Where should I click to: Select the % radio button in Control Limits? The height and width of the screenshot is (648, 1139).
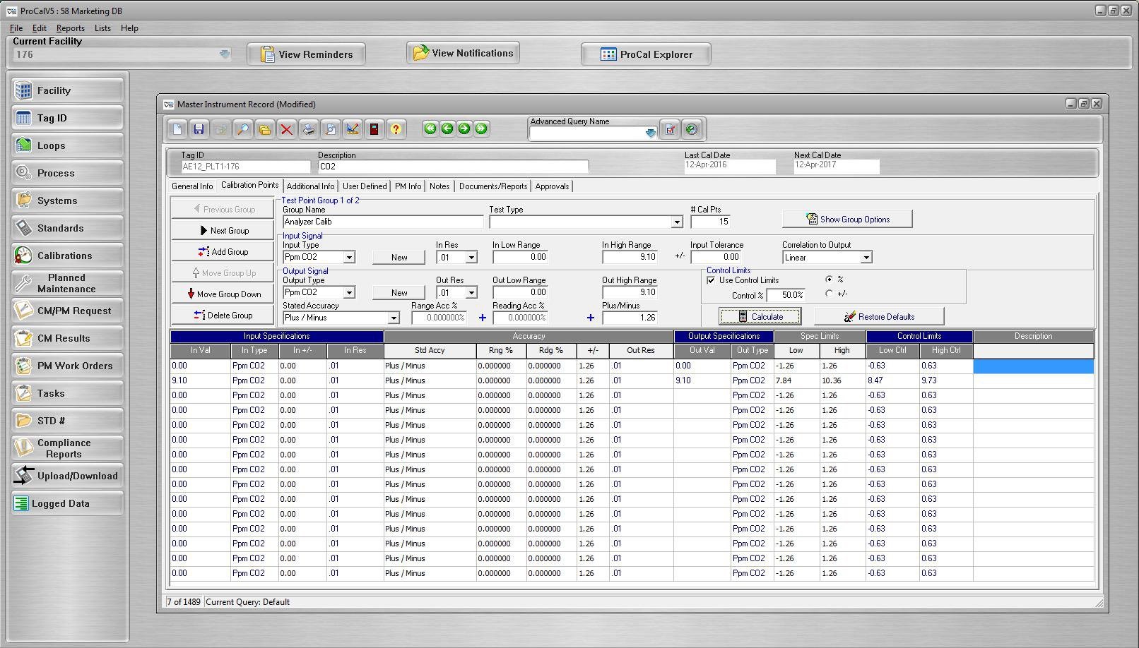tap(828, 279)
